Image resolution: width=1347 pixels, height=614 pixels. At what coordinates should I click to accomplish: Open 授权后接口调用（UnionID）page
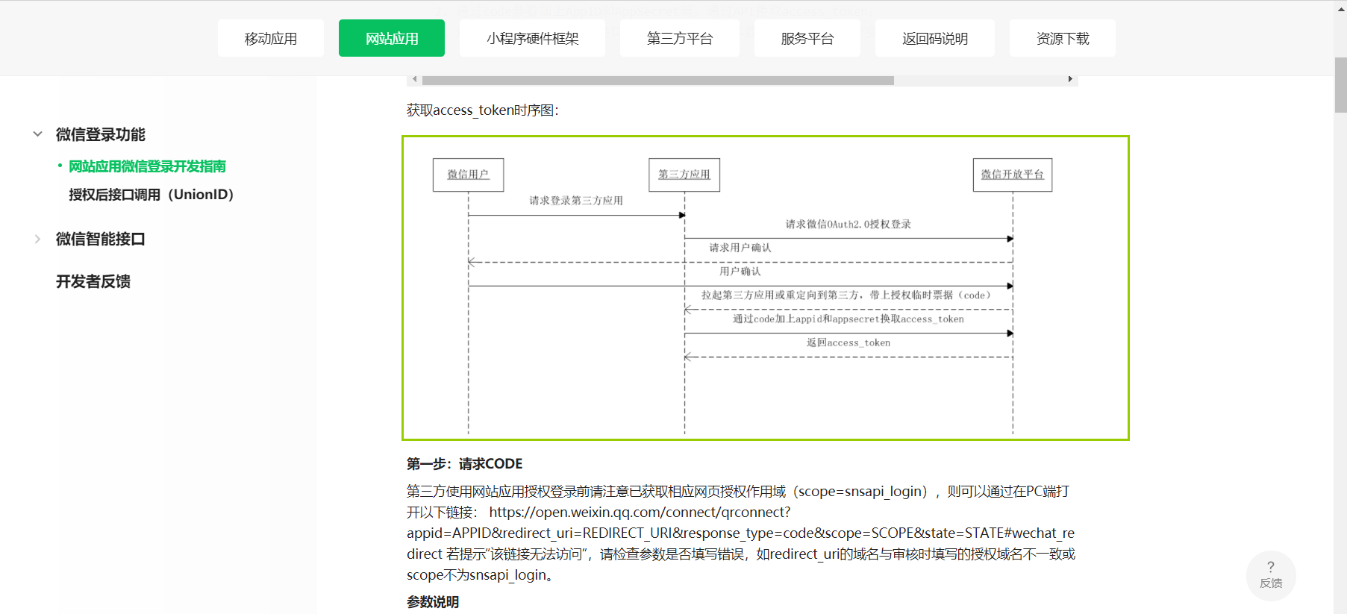[151, 195]
